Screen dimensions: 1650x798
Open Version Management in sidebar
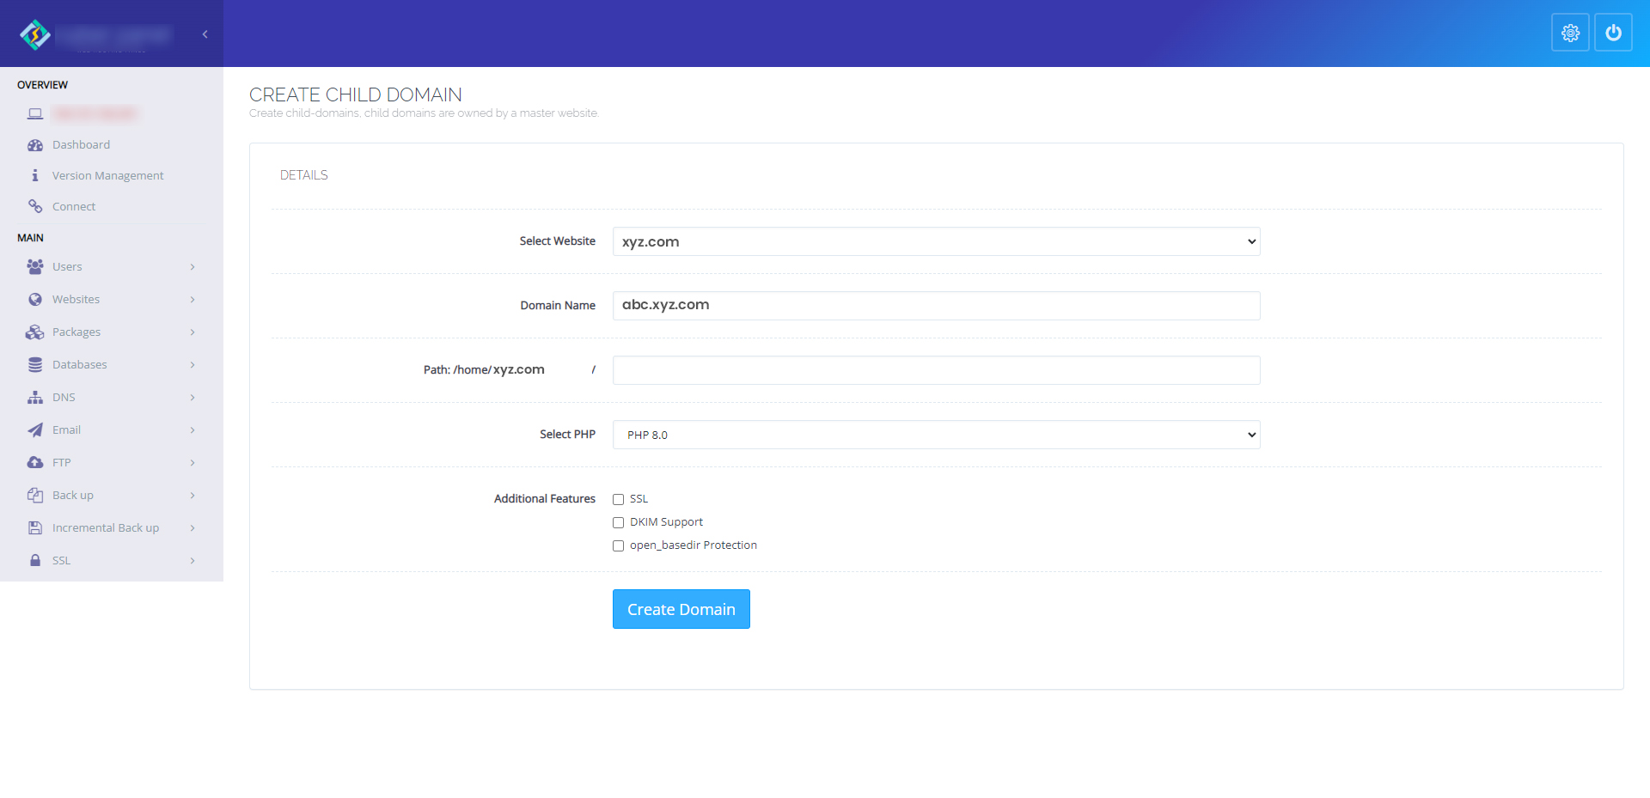coord(107,176)
